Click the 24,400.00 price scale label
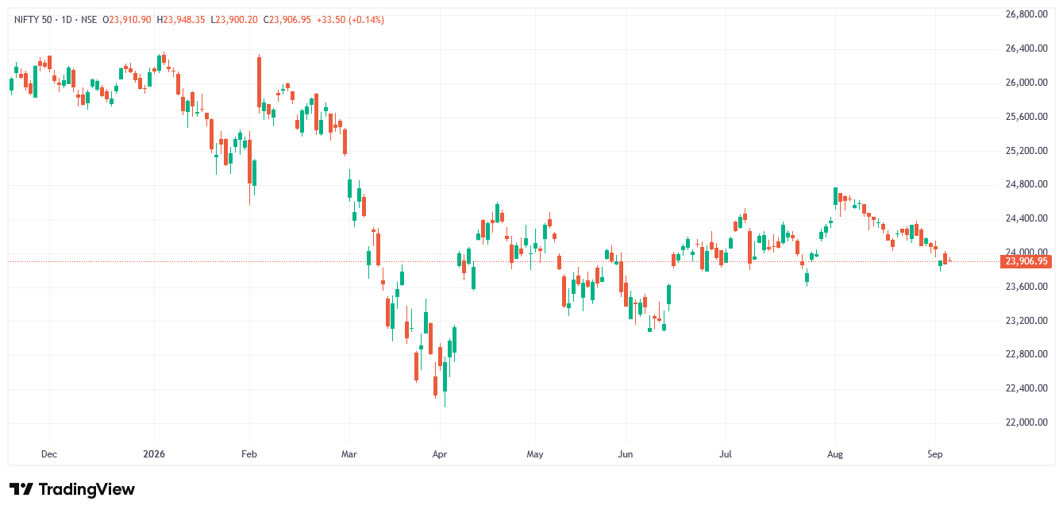Viewport: 1063px width, 513px height. (x=1027, y=218)
